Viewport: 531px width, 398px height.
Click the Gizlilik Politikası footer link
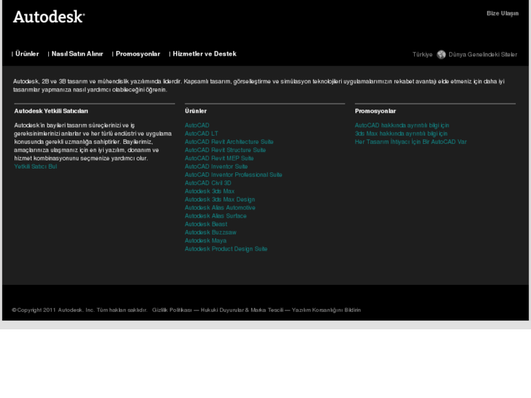pos(172,310)
